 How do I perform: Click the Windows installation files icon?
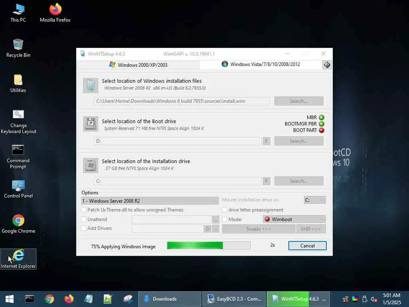(91, 86)
